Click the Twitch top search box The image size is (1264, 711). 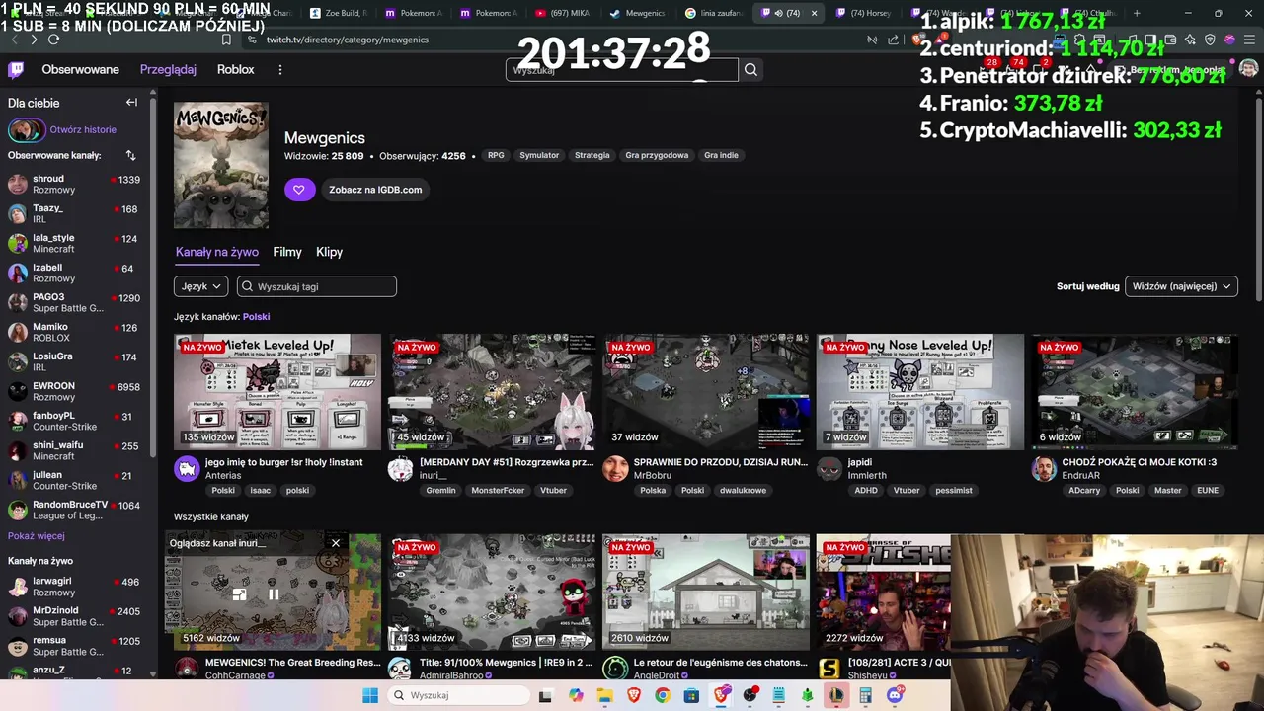pyautogui.click(x=622, y=70)
